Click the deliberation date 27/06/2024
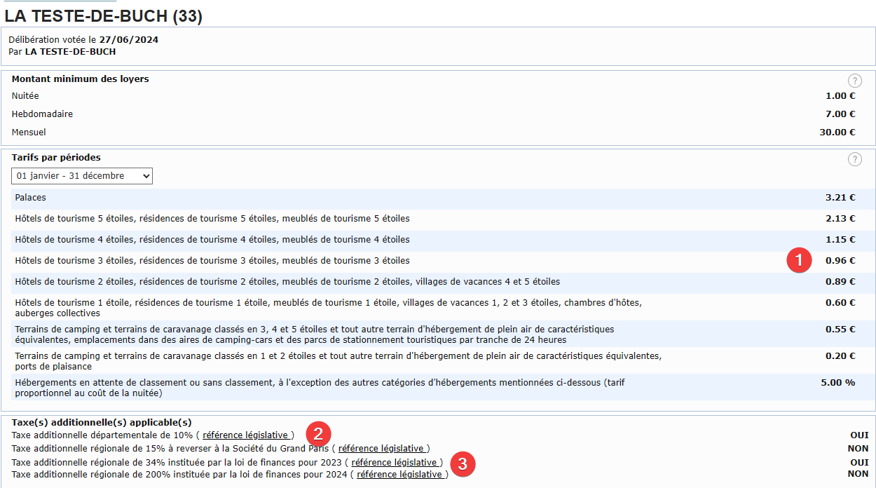876x488 pixels. click(x=128, y=40)
